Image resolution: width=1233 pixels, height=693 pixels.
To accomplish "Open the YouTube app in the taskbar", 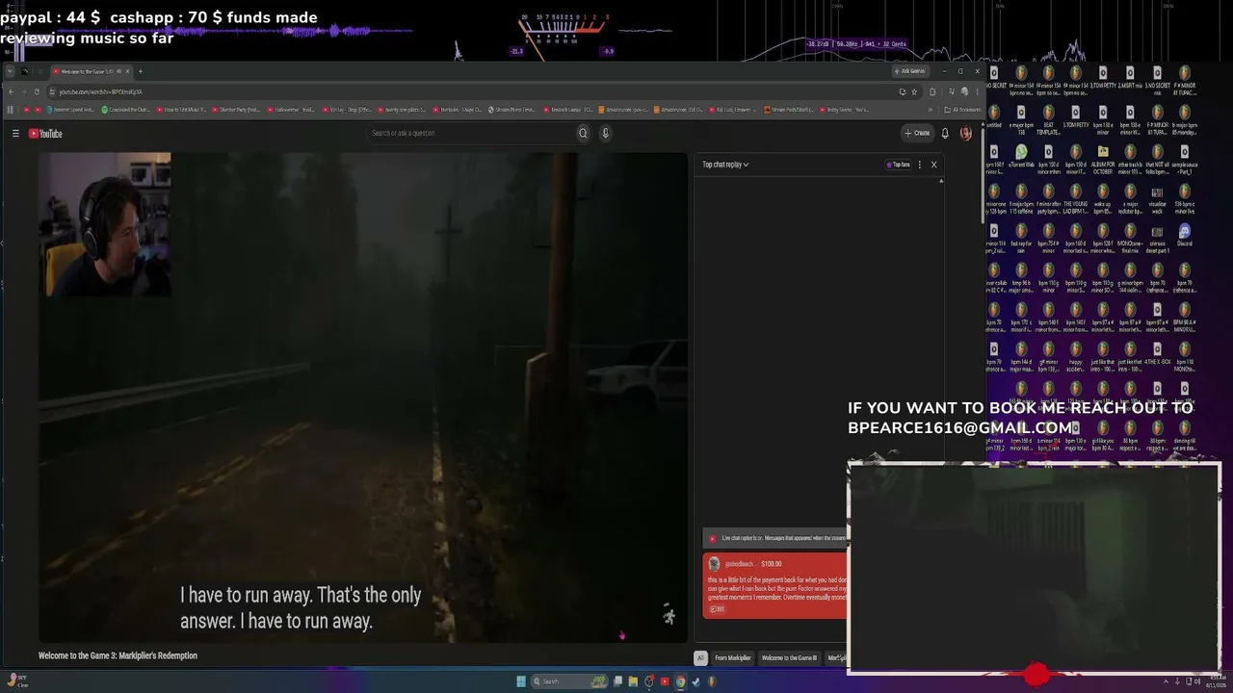I will [x=665, y=681].
